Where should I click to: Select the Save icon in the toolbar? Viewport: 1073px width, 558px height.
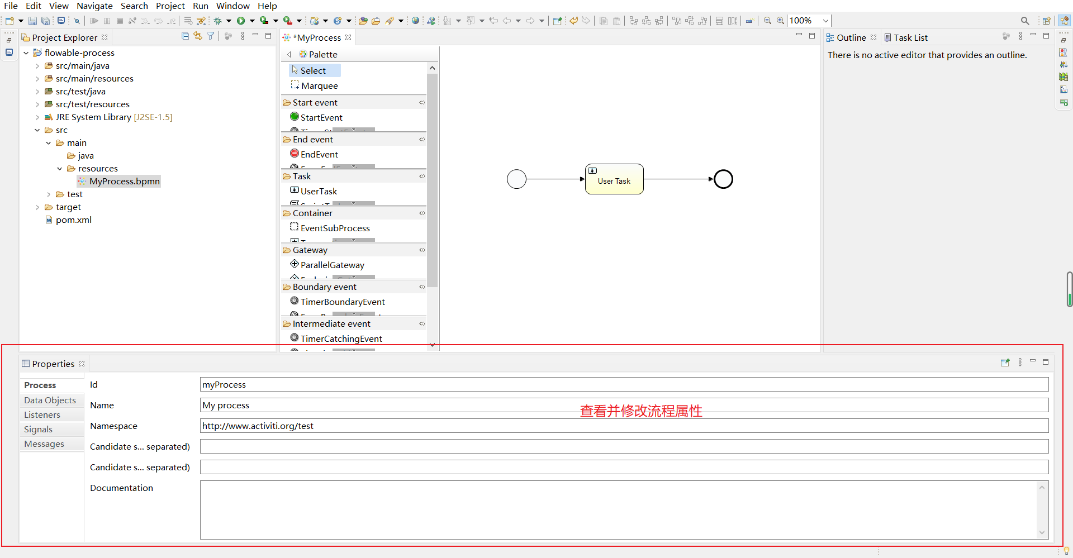(32, 21)
